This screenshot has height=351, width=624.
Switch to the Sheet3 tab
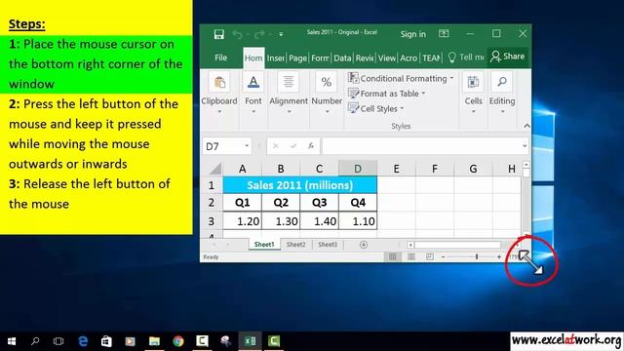[328, 245]
